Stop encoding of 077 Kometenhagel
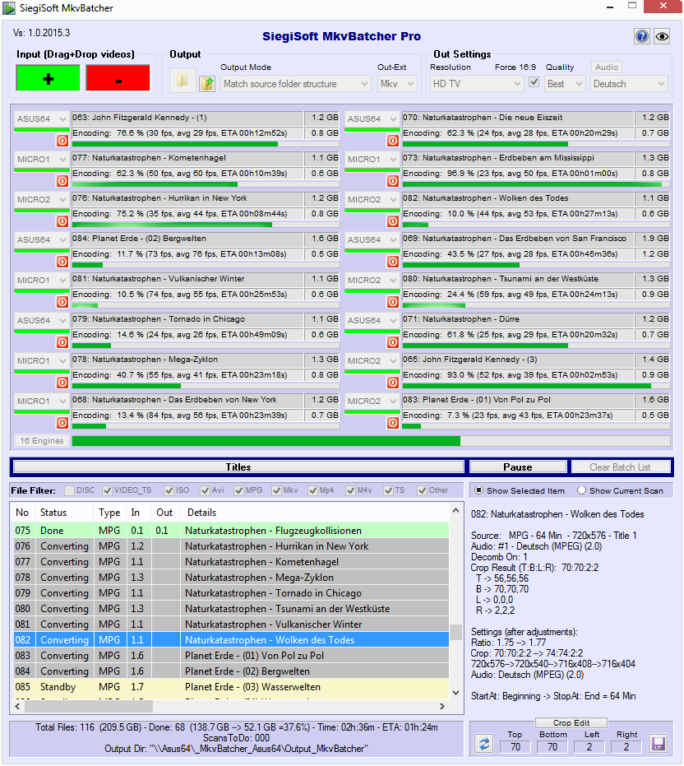Viewport: 684px width, 766px height. [x=62, y=181]
